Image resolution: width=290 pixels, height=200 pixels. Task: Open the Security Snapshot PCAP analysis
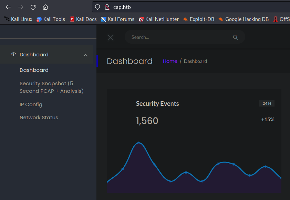[x=51, y=87]
